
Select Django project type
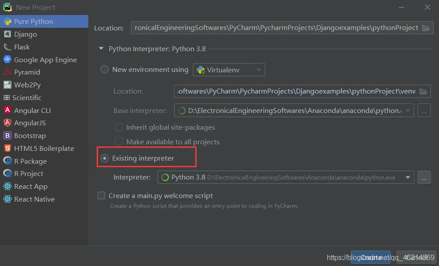44,34
